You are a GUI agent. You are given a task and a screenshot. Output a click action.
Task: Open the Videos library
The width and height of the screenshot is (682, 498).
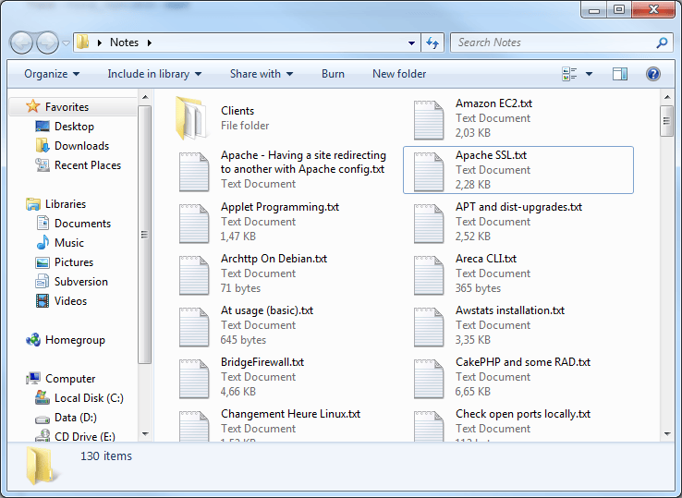[70, 301]
